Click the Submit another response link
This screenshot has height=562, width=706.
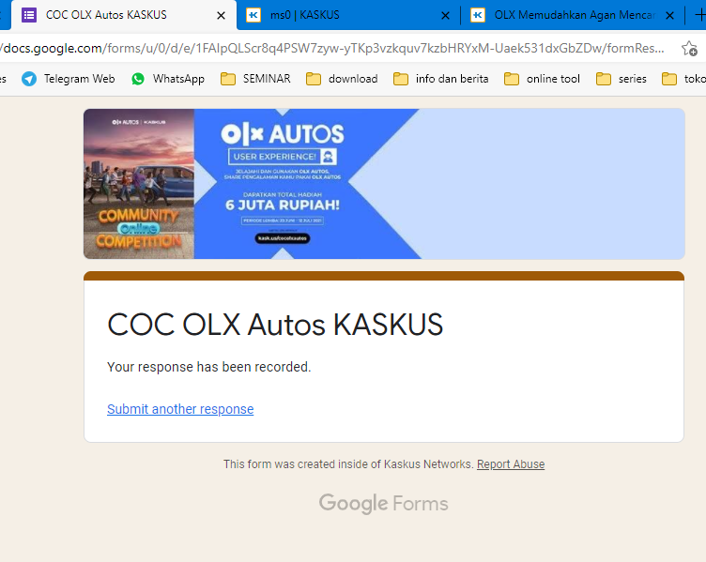(180, 409)
